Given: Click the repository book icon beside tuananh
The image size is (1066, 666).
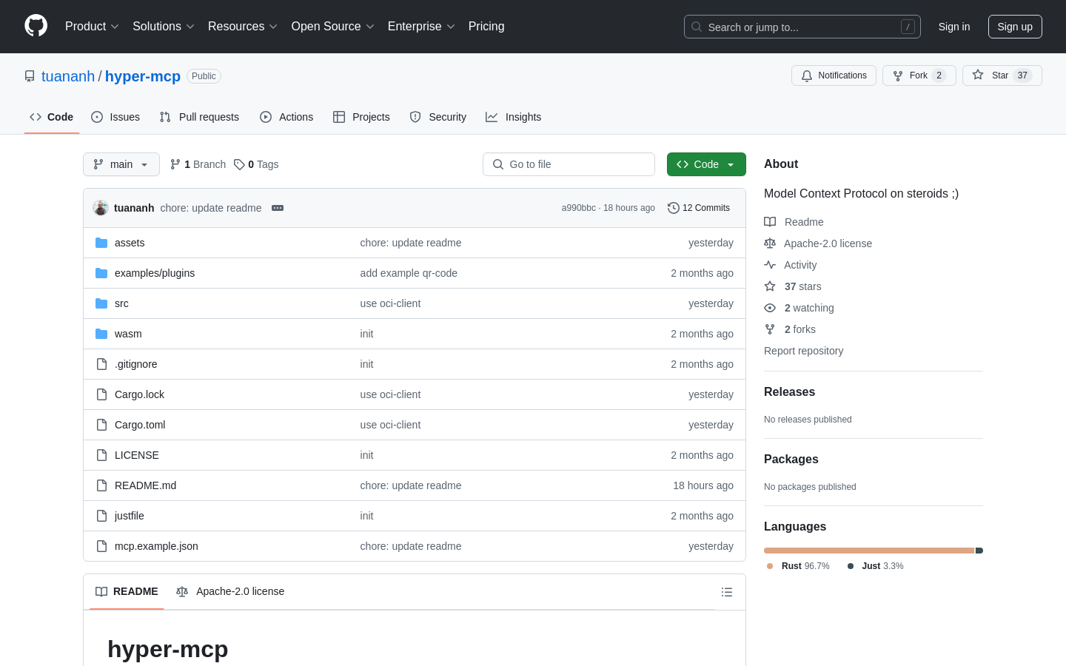Looking at the screenshot, I should click(30, 76).
